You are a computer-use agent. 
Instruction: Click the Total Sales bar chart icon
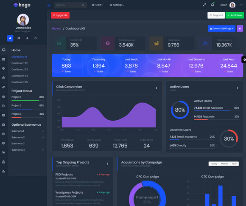coord(157,43)
